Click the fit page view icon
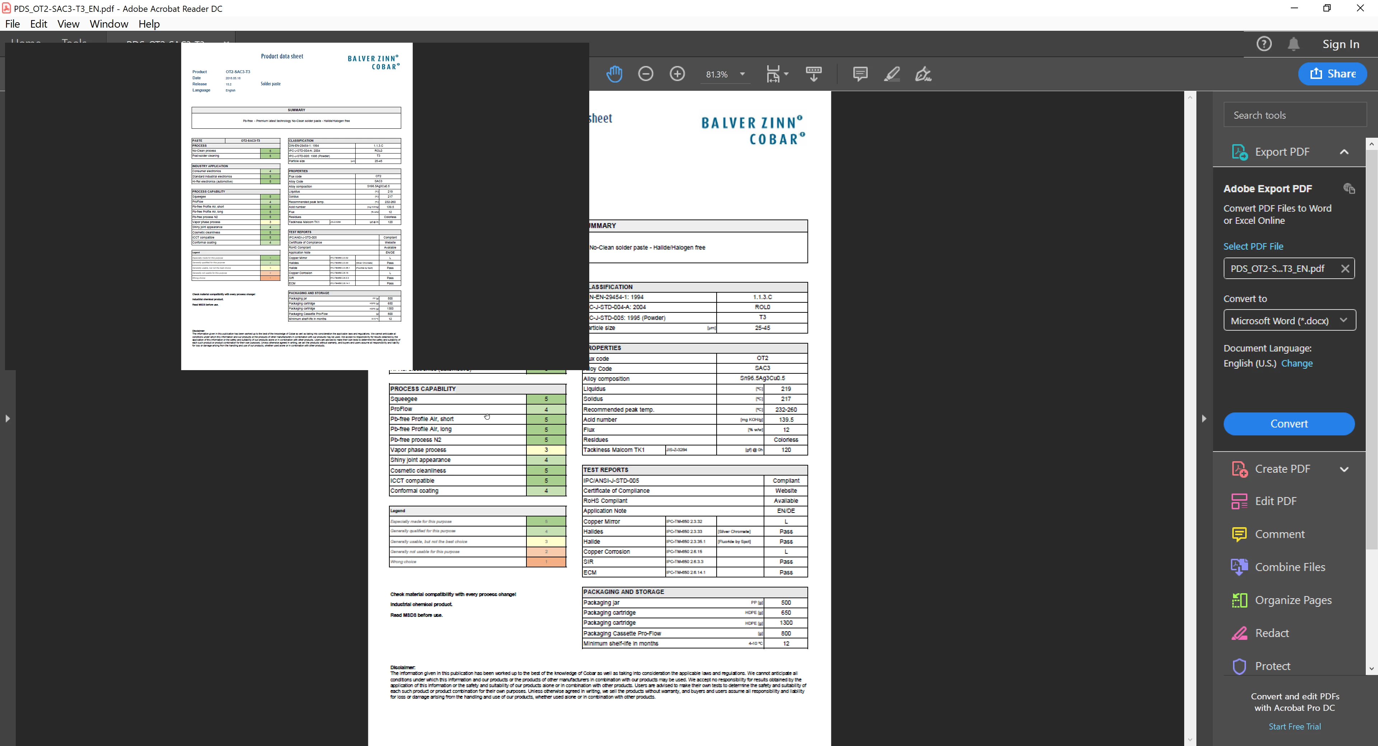Image resolution: width=1378 pixels, height=746 pixels. click(773, 74)
